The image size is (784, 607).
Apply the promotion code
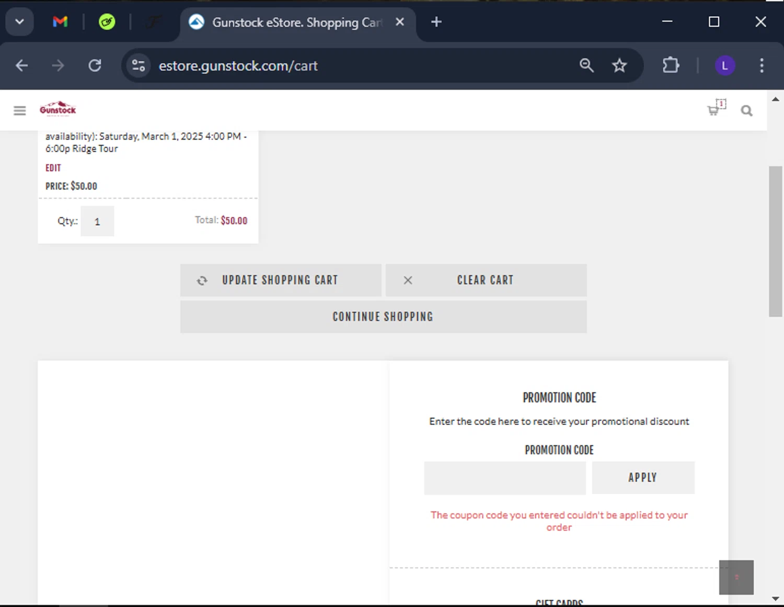pyautogui.click(x=643, y=478)
